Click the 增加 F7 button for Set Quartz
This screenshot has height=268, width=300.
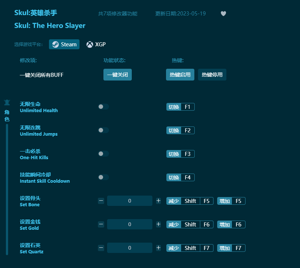[x=231, y=248]
